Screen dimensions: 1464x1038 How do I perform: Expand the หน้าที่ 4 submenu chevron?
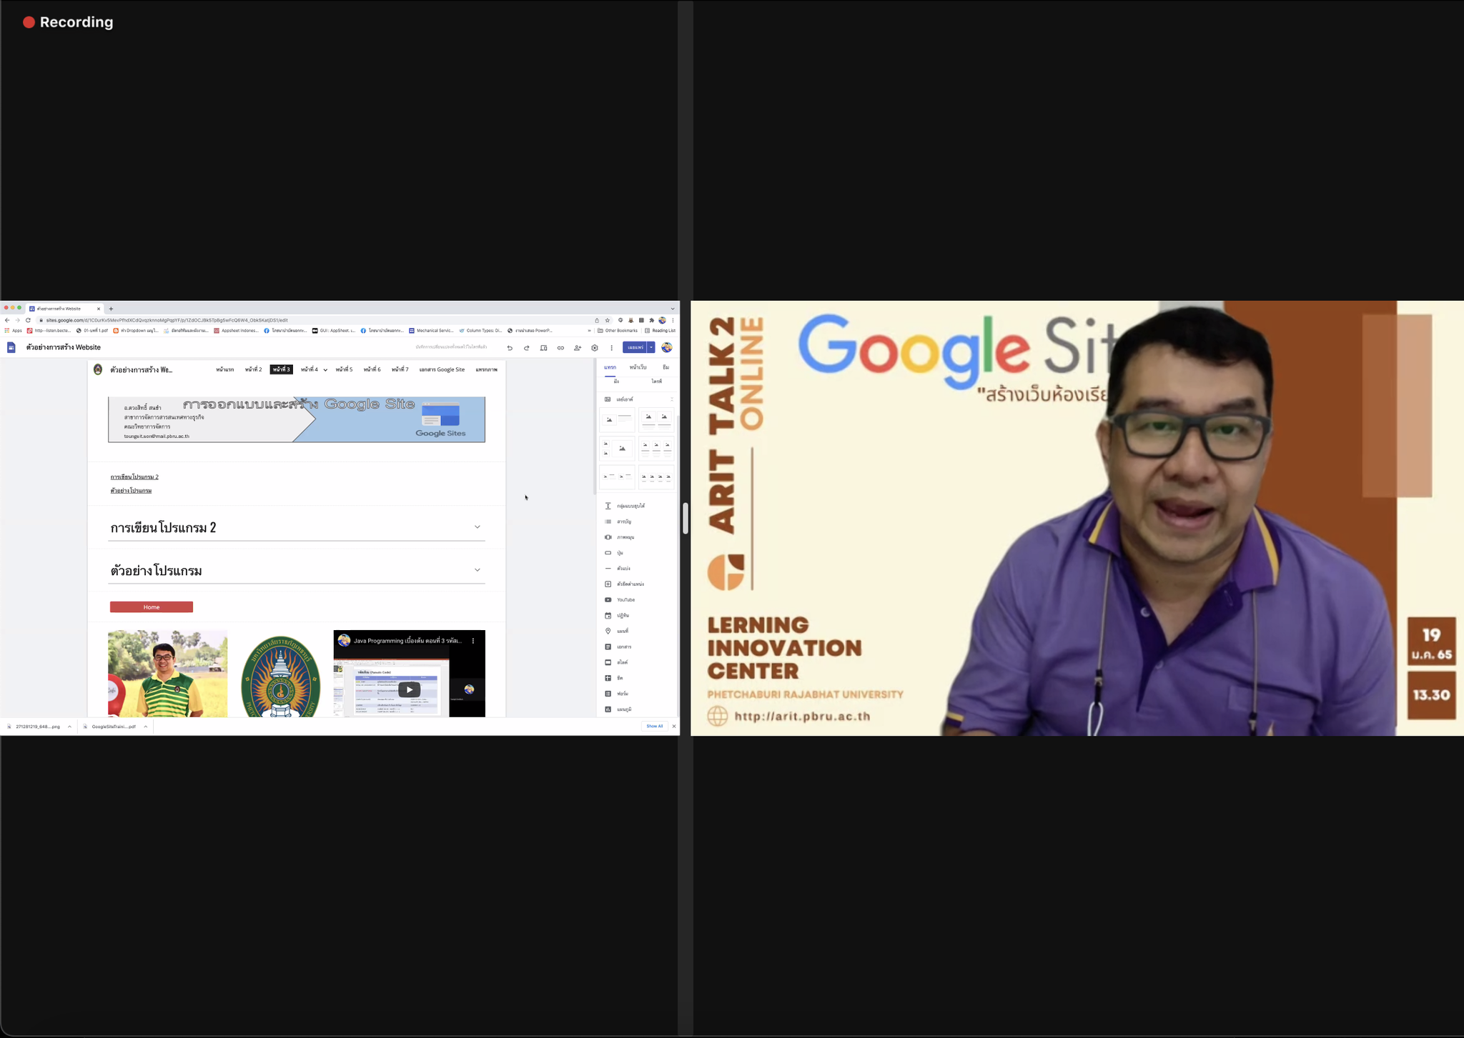click(325, 370)
